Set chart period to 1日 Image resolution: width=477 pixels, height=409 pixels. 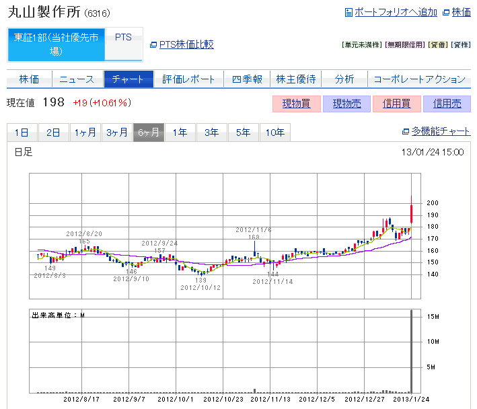(22, 133)
